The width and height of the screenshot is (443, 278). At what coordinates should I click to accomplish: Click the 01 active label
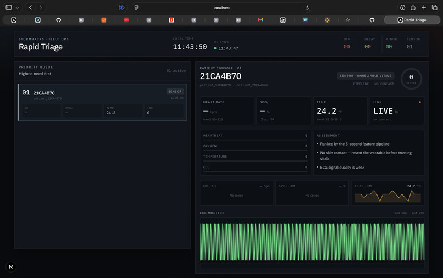pyautogui.click(x=176, y=71)
